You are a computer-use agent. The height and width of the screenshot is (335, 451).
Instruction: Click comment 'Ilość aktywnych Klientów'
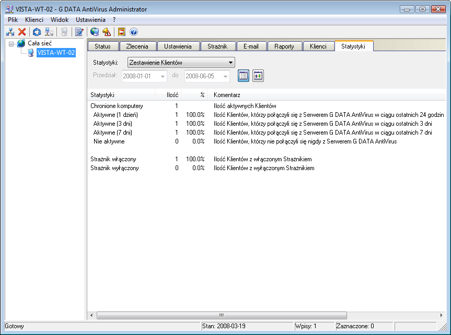point(245,106)
